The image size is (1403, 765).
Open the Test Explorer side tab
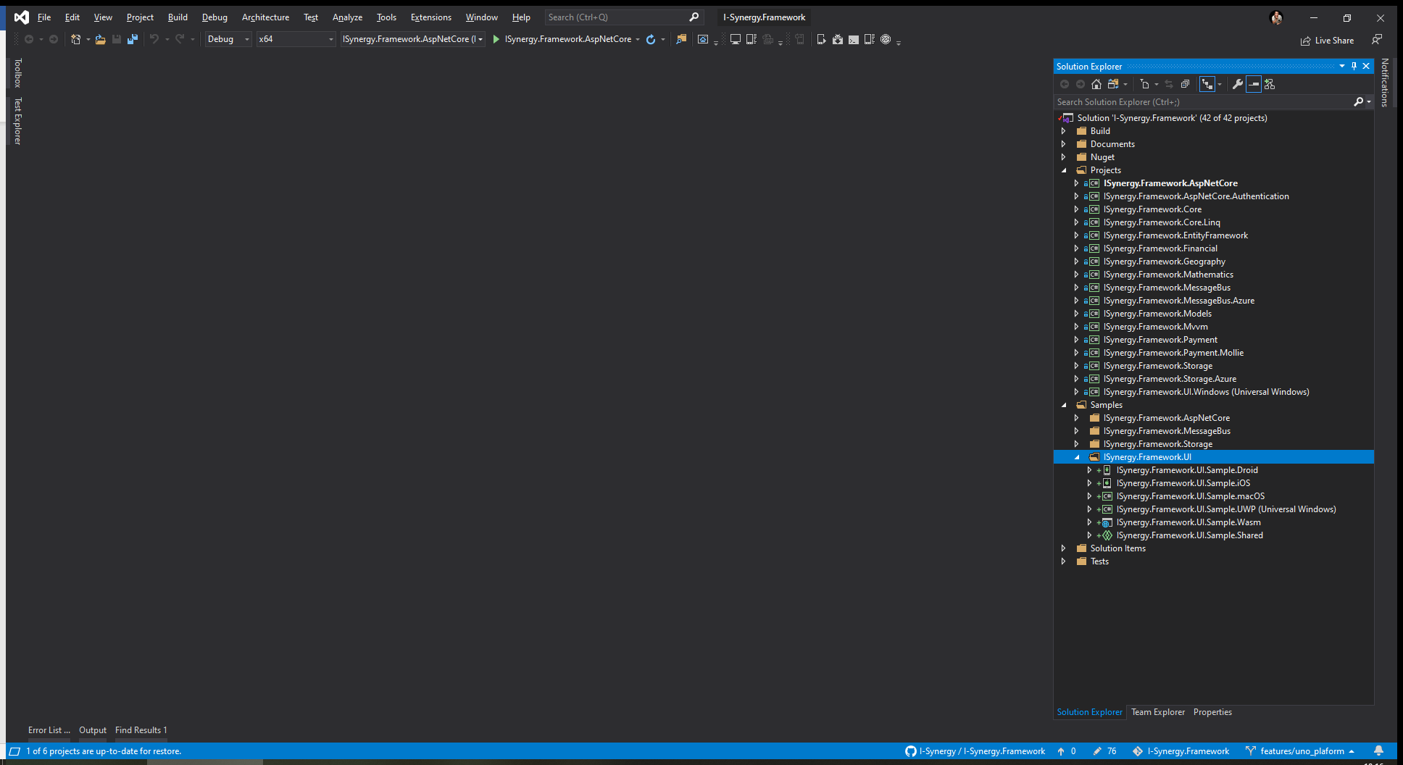tap(18, 121)
